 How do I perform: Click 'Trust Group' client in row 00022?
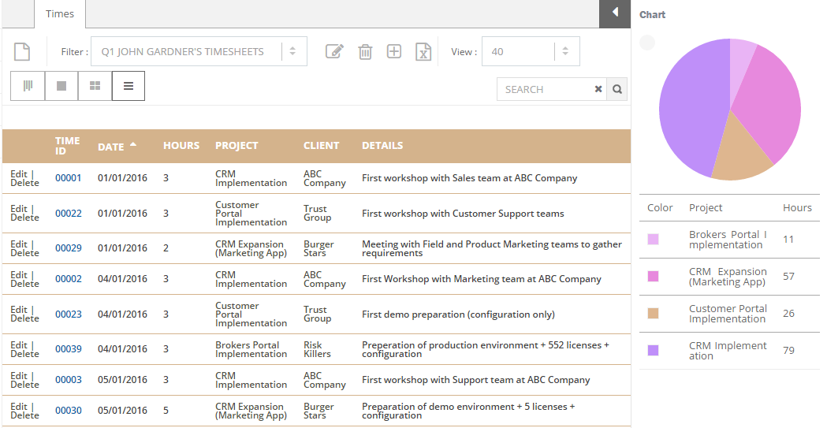(317, 213)
